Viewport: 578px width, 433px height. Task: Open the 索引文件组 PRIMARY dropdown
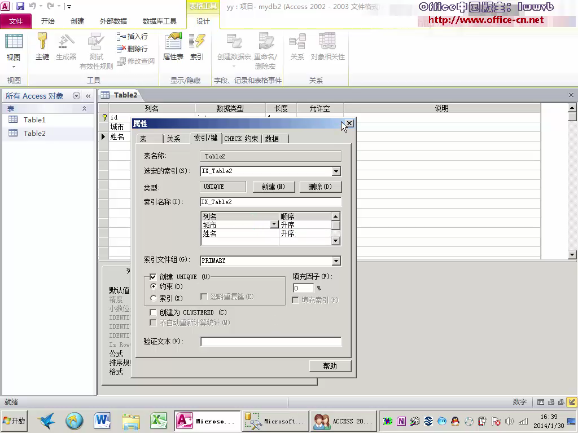click(x=336, y=260)
